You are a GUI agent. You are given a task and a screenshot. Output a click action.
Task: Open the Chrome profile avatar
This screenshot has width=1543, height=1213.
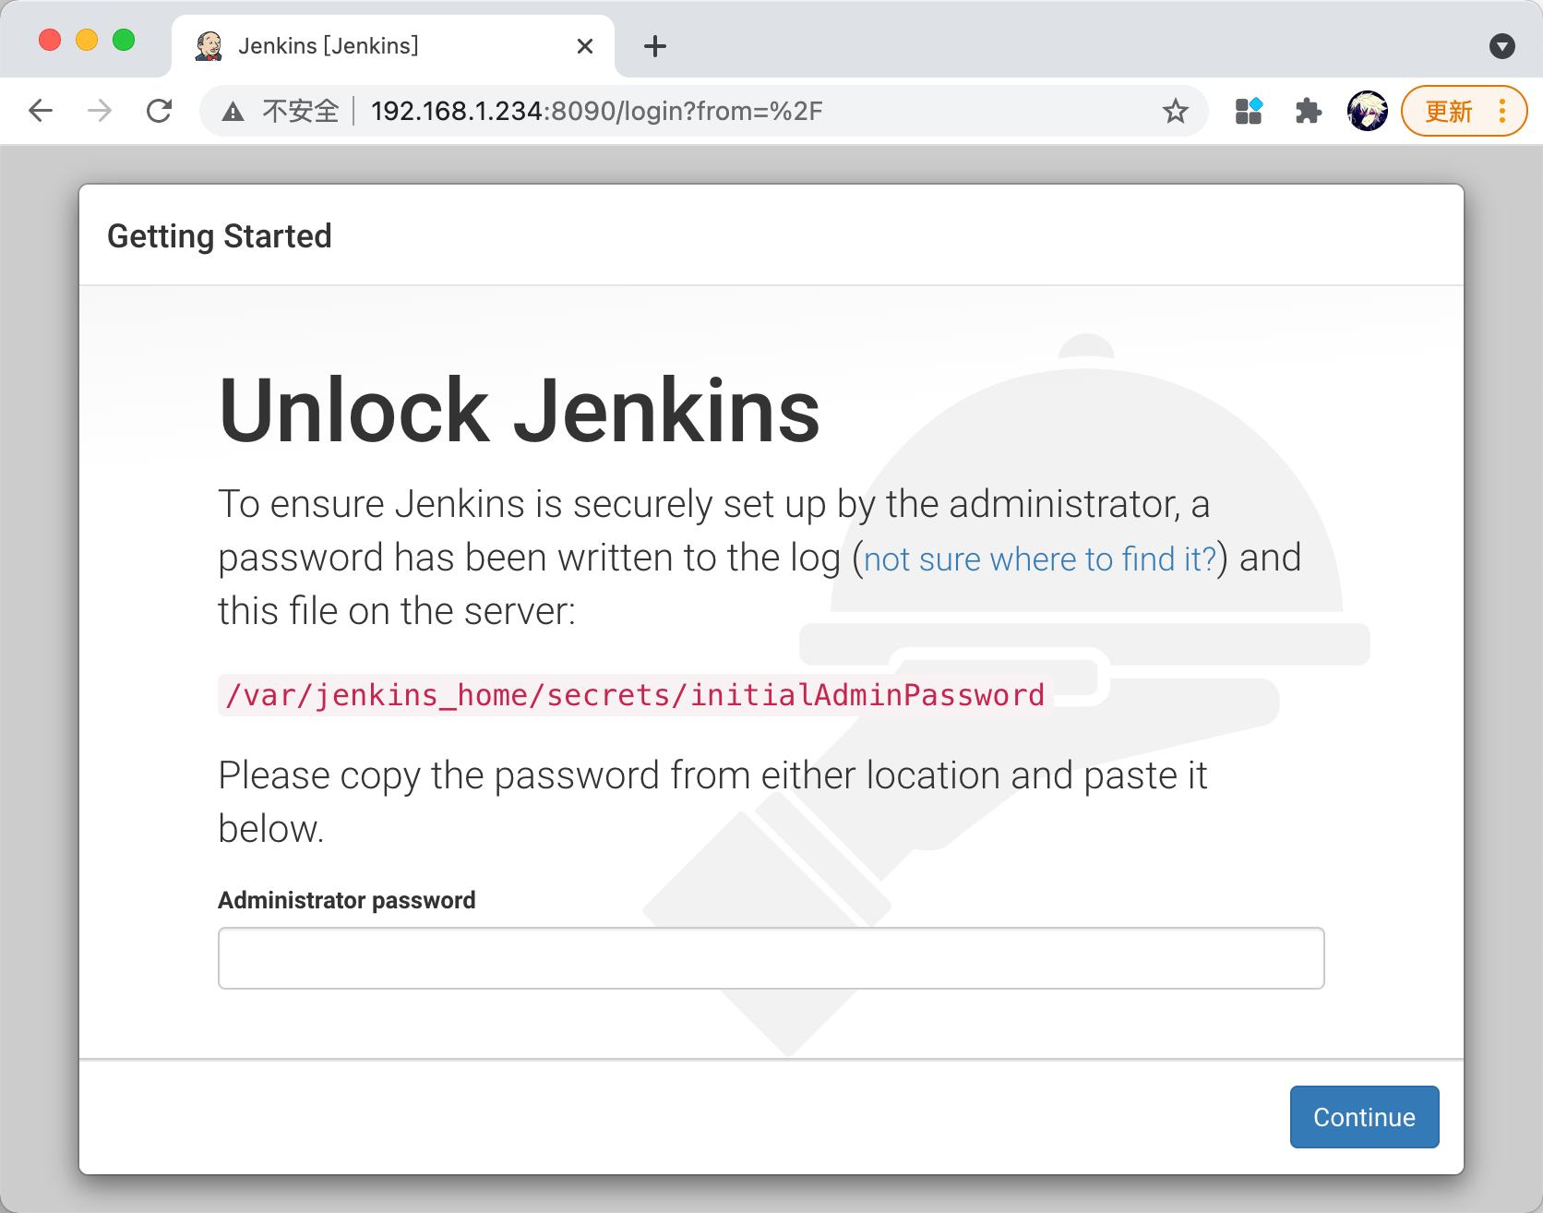(1367, 111)
